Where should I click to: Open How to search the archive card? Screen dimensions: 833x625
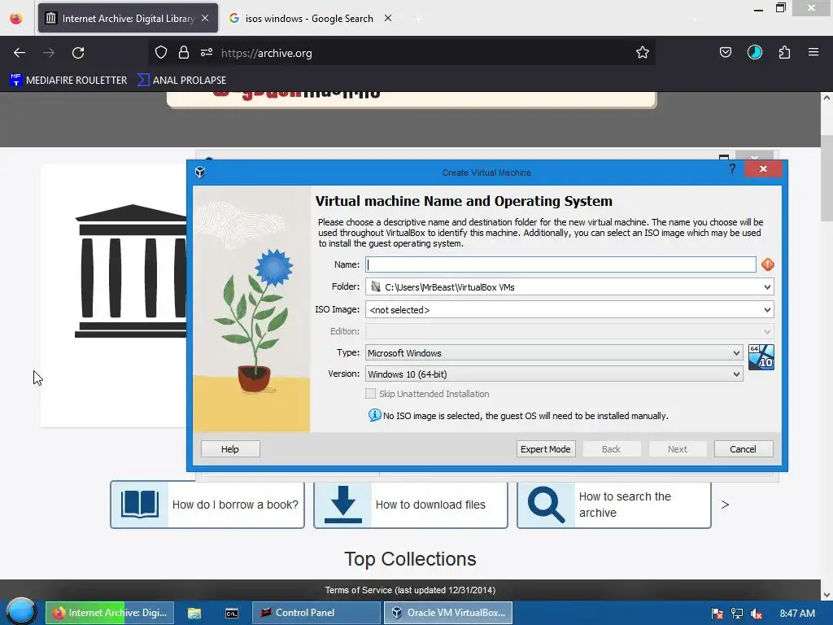[x=613, y=505]
